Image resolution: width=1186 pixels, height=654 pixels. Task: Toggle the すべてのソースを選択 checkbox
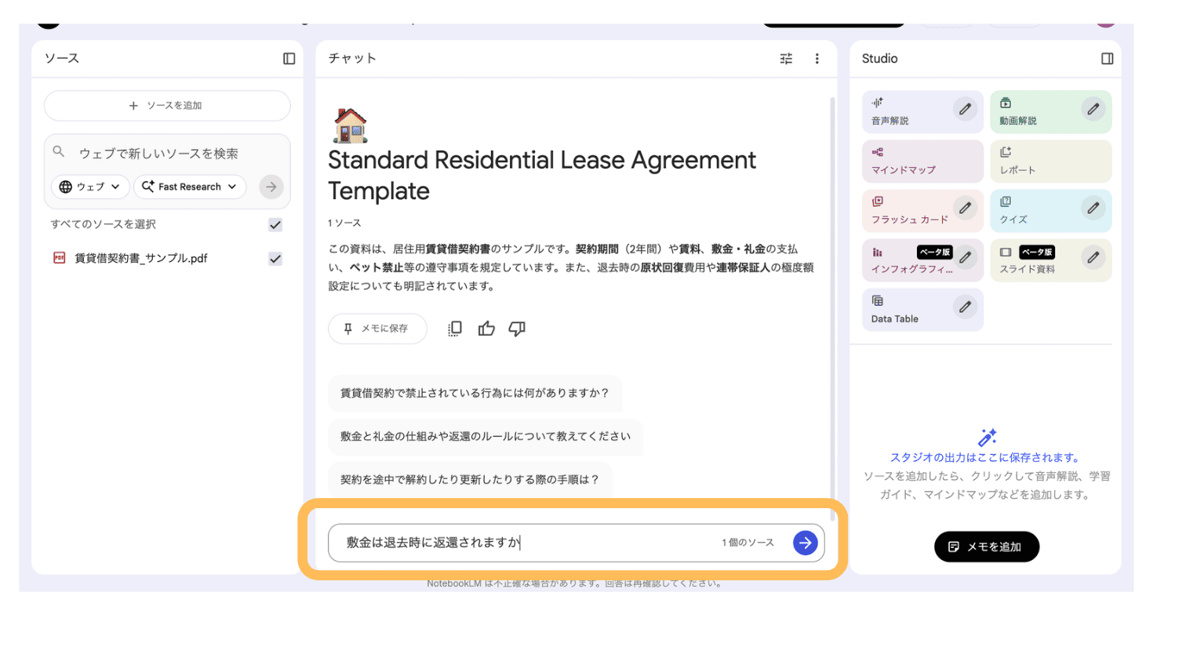point(275,225)
